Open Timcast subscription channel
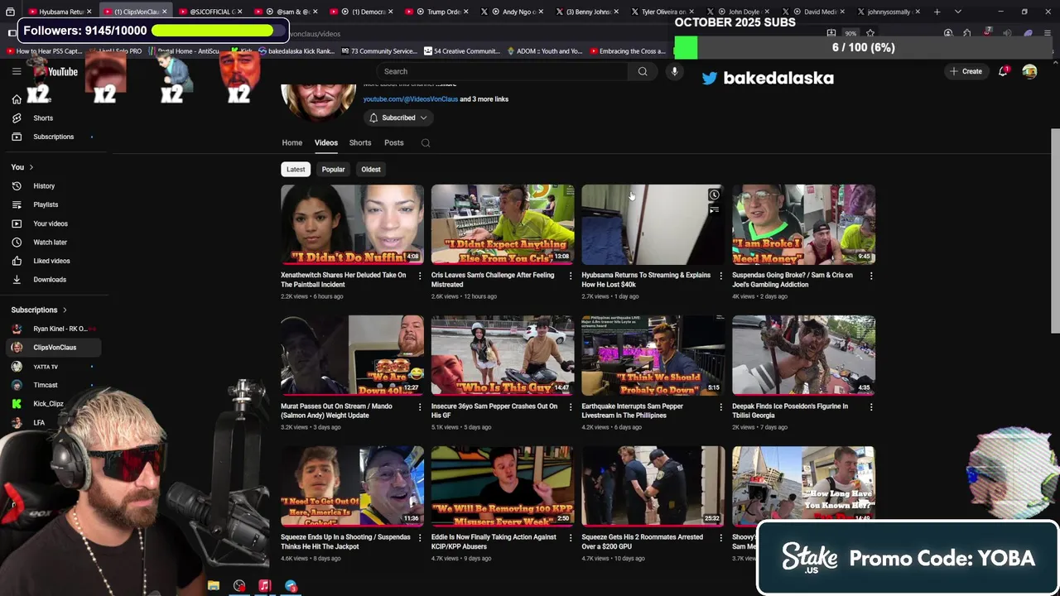Image resolution: width=1060 pixels, height=596 pixels. [46, 385]
